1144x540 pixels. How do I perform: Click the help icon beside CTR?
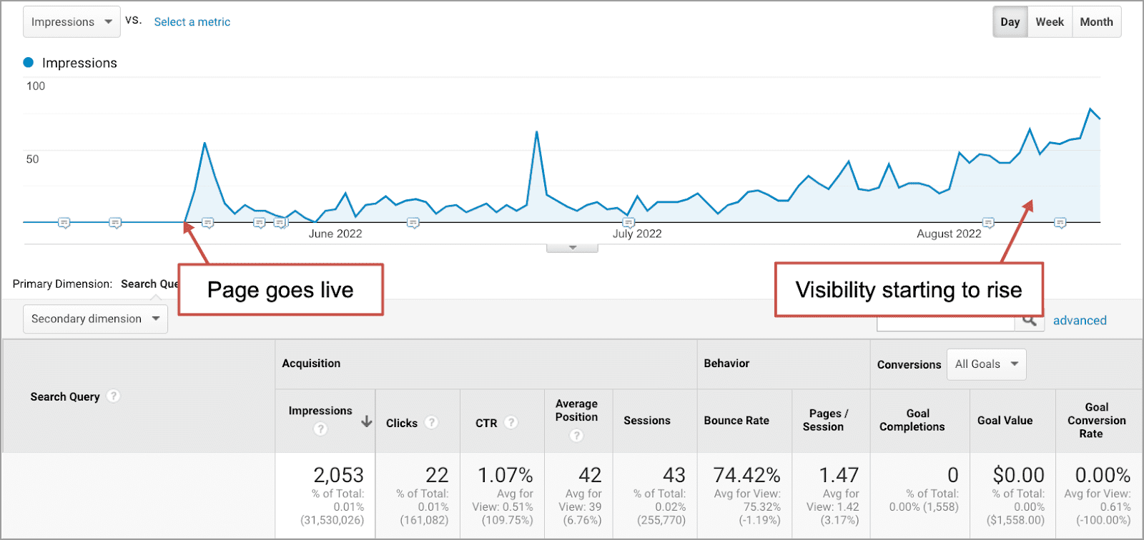tap(511, 422)
